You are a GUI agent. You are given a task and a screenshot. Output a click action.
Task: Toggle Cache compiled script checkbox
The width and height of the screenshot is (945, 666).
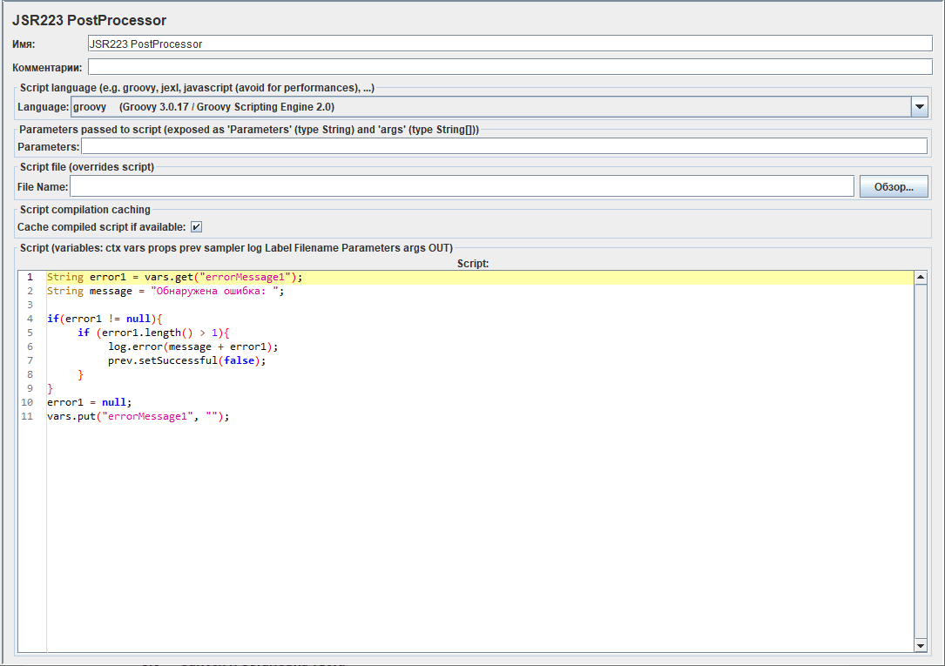(x=197, y=227)
